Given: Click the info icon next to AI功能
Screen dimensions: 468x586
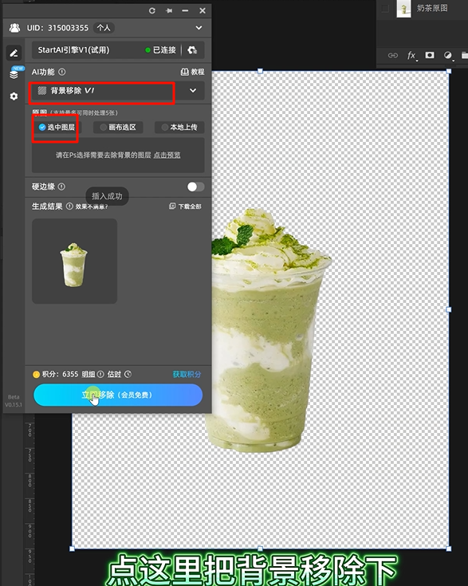Looking at the screenshot, I should coord(62,72).
